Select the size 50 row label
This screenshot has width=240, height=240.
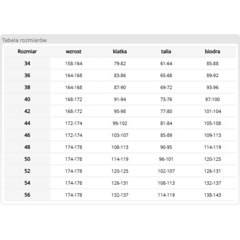click(27, 159)
